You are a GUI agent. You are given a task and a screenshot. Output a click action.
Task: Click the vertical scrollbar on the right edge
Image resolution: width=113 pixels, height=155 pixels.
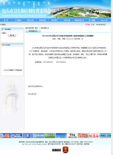click(112, 77)
